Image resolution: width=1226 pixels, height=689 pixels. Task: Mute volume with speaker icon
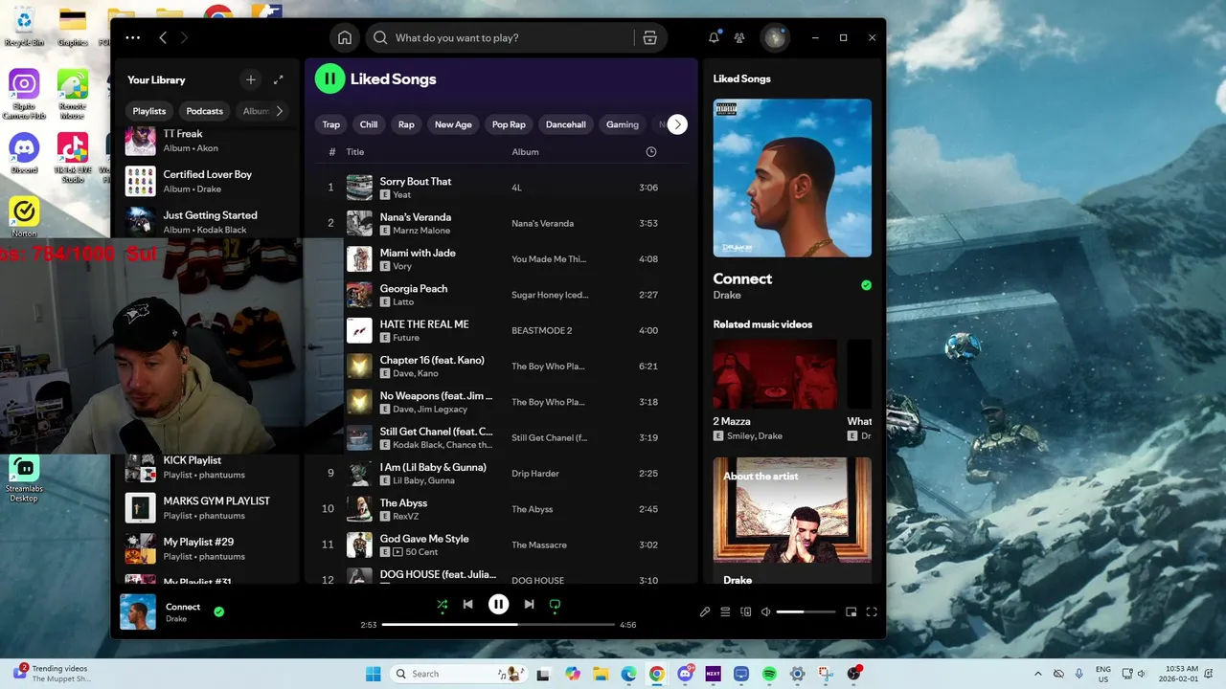point(765,611)
